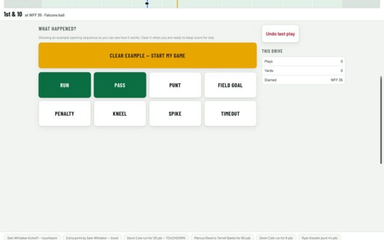Click the 'What happened?' heading

(58, 29)
